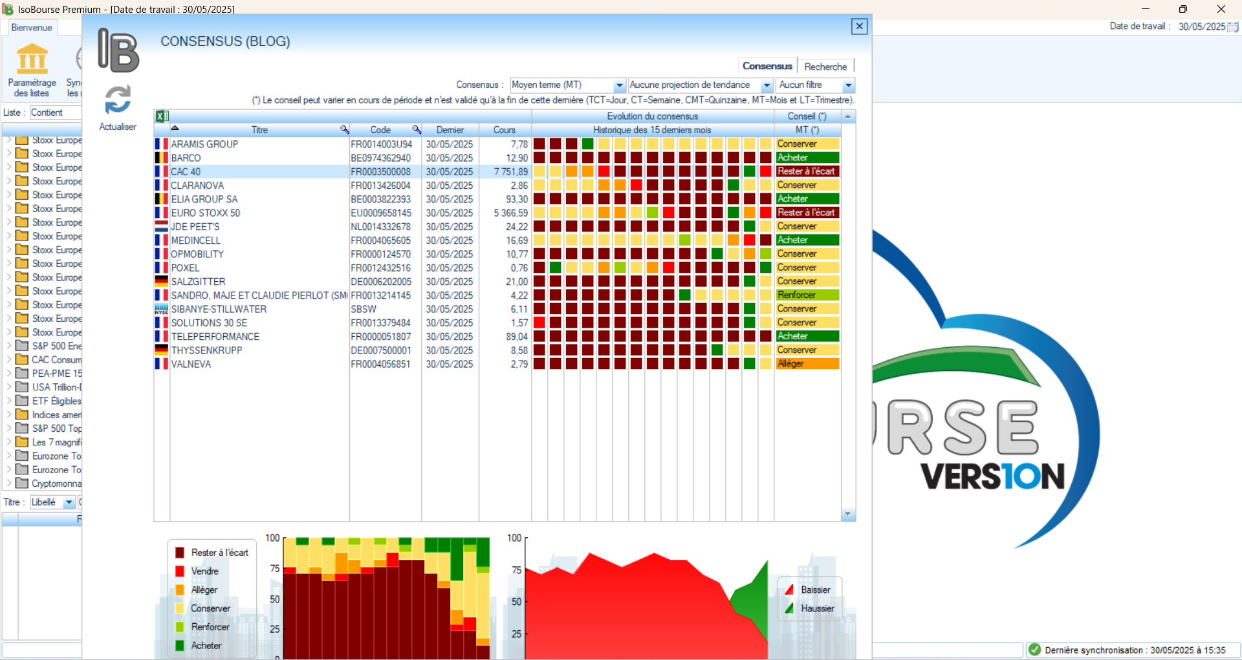
Task: Click the Baissier legend icon
Action: pos(789,590)
